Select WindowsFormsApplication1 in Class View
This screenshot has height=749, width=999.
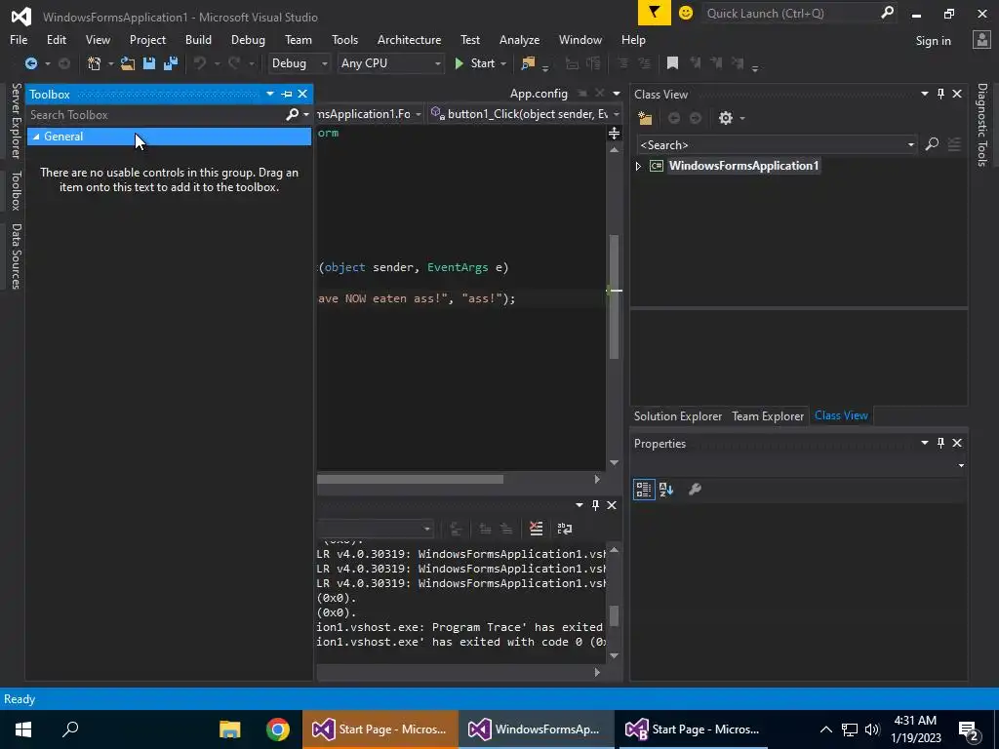point(743,166)
